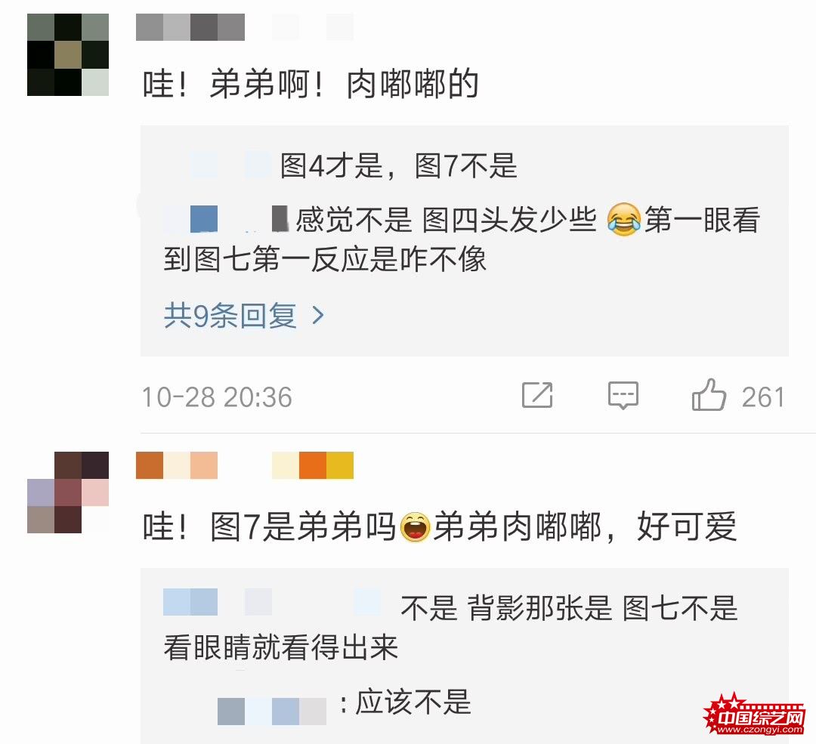Select the comment text 哇！弟弟啊！肉嘟嘟的
816x744 pixels.
[x=311, y=84]
